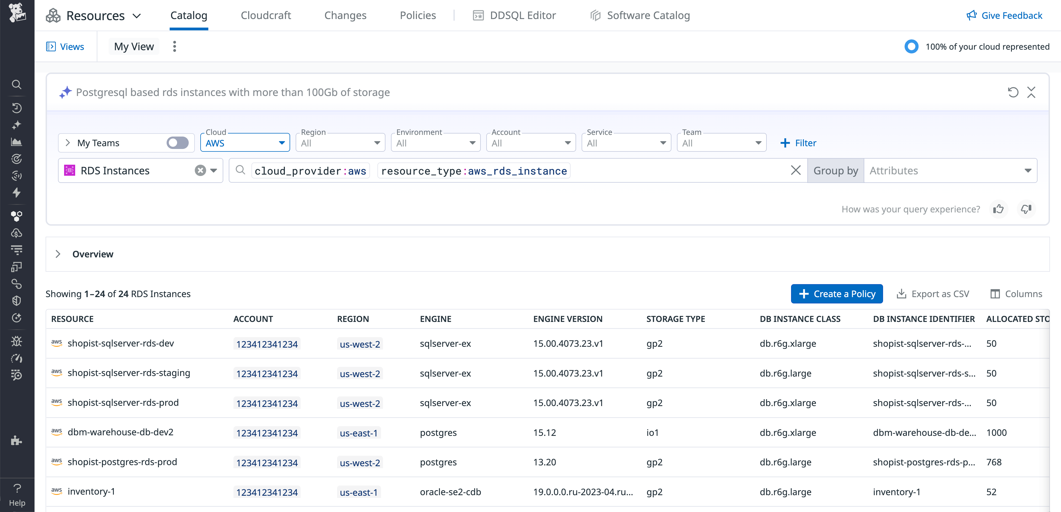Give a thumbs down on query experience
This screenshot has width=1061, height=512.
click(1026, 209)
